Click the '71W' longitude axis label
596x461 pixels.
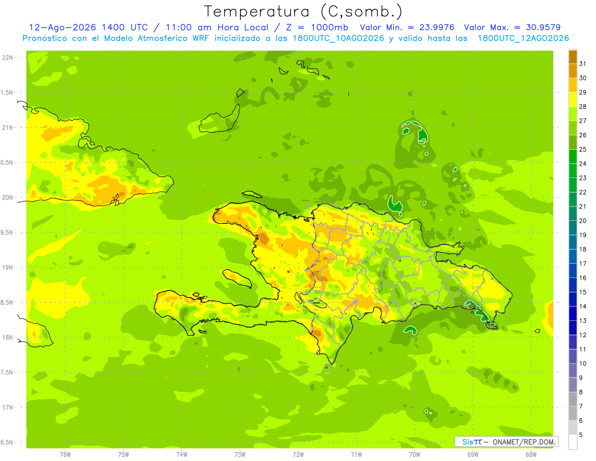[x=356, y=455]
